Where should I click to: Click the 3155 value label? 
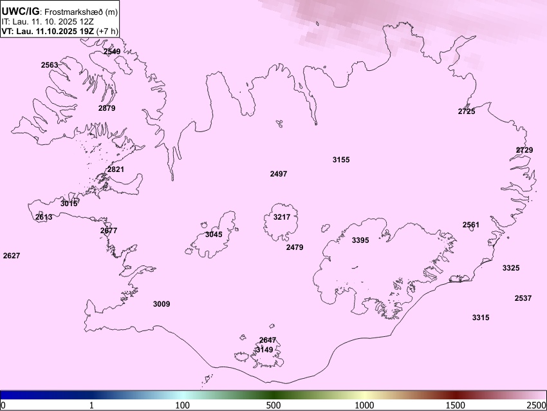[341, 160]
